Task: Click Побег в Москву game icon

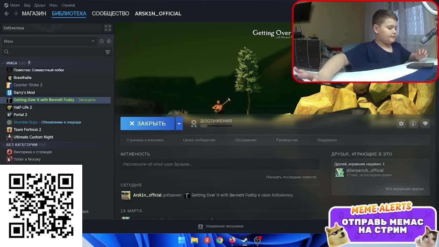Action: point(9,159)
